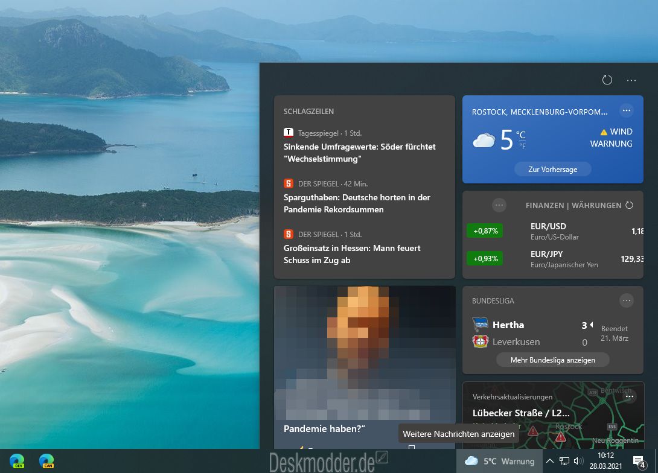The height and width of the screenshot is (473, 658).
Task: Click the 129,33 exchange rate value
Action: (x=632, y=259)
